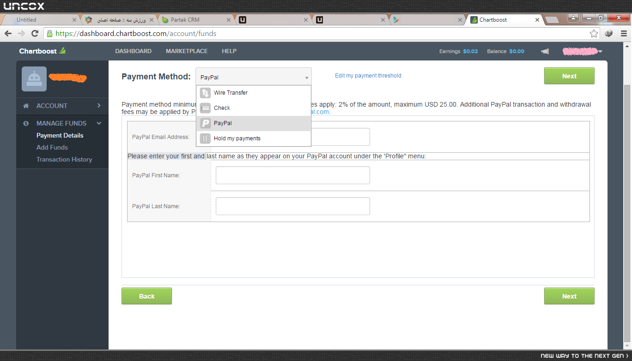632x361 pixels.
Task: Click the Chartboost logo in the header
Action: (43, 51)
